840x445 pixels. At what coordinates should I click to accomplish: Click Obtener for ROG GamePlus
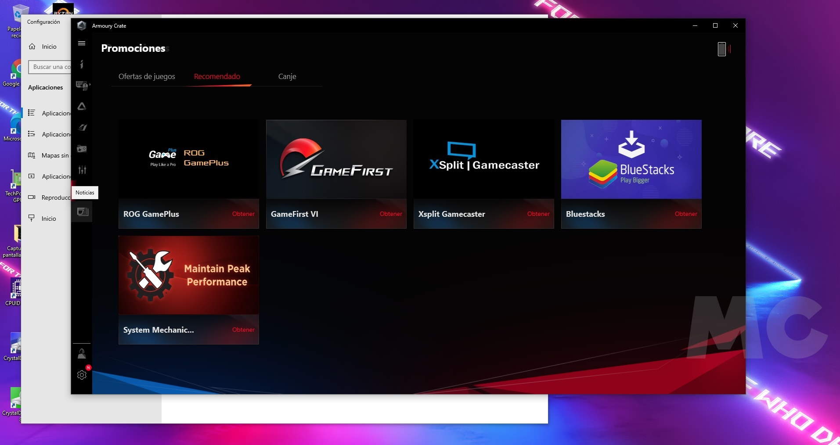point(243,214)
